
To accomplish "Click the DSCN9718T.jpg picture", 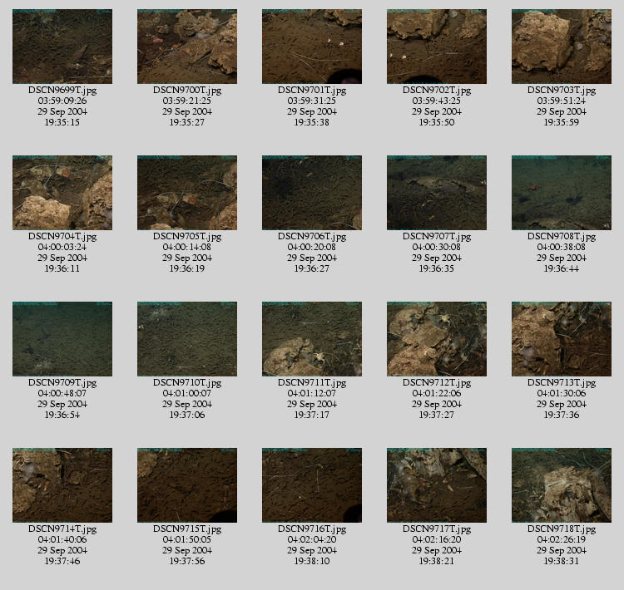I will [562, 485].
